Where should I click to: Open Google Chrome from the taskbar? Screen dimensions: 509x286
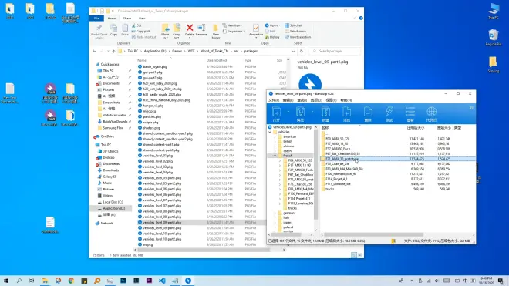[x=71, y=281]
